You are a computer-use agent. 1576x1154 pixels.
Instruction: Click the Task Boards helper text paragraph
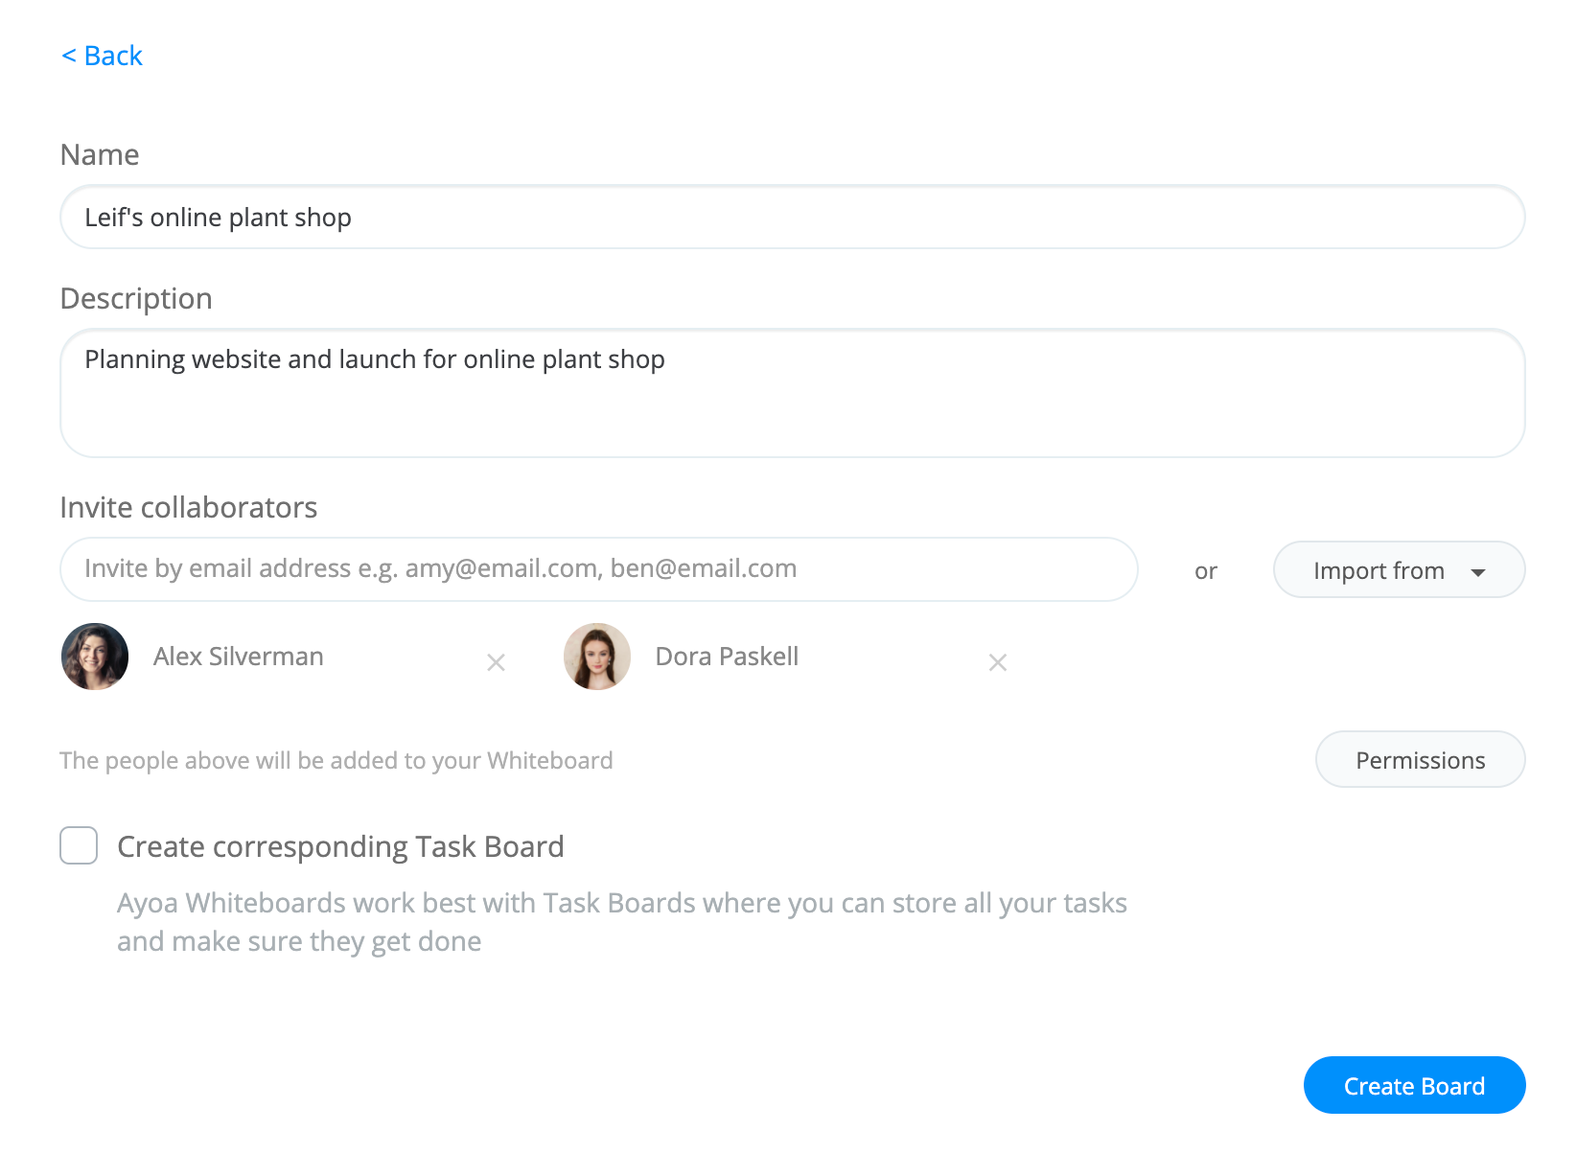tap(622, 922)
